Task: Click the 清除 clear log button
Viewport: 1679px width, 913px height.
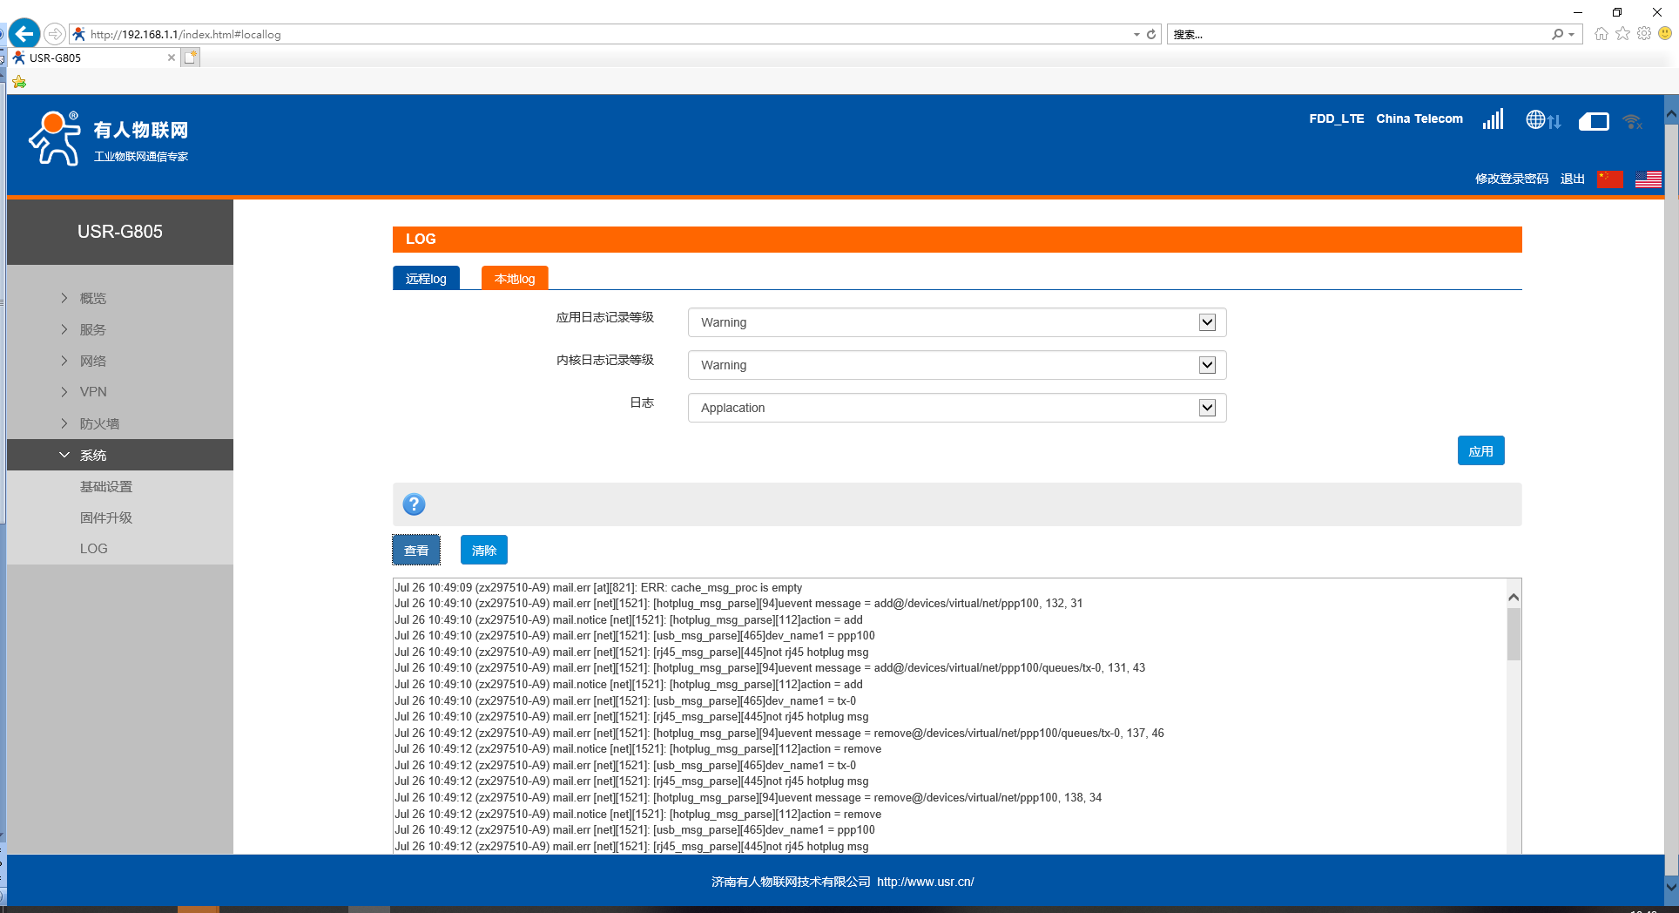Action: [483, 551]
